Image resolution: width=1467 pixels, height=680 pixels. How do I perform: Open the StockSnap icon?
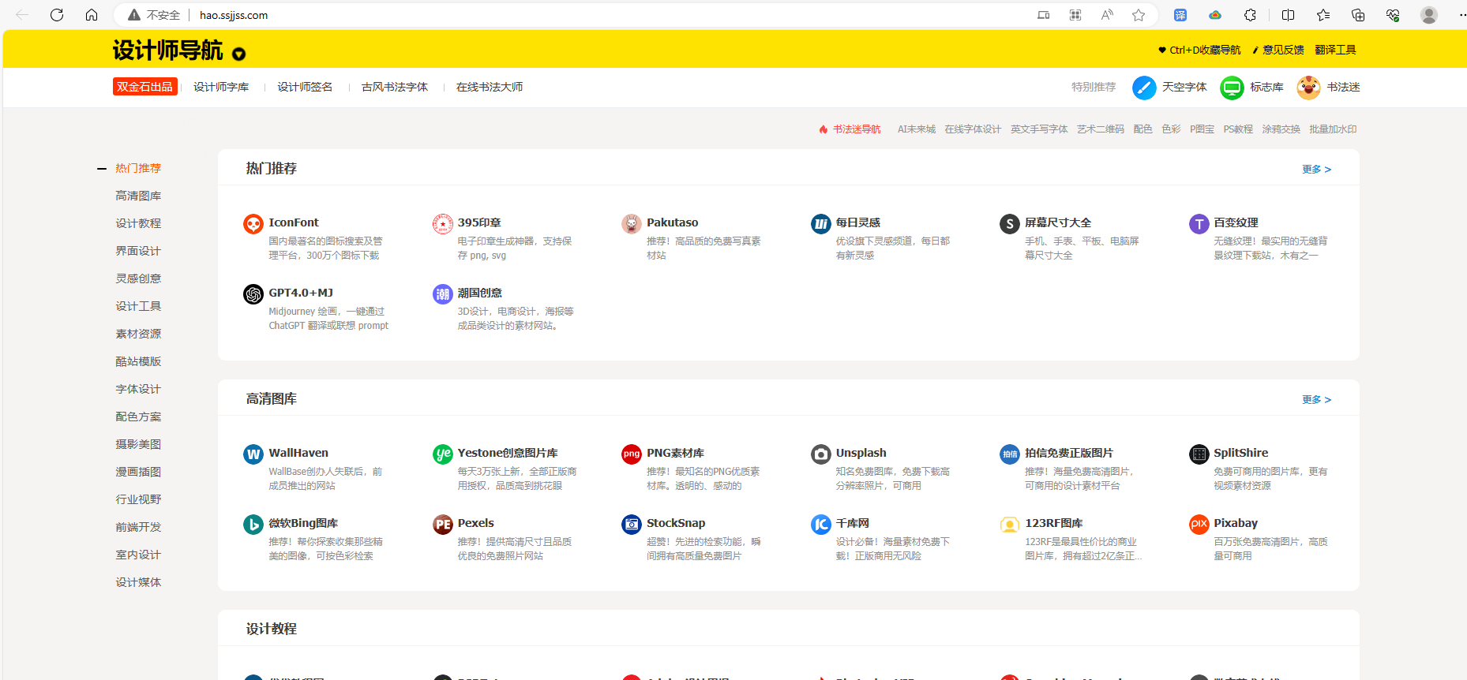[631, 525]
